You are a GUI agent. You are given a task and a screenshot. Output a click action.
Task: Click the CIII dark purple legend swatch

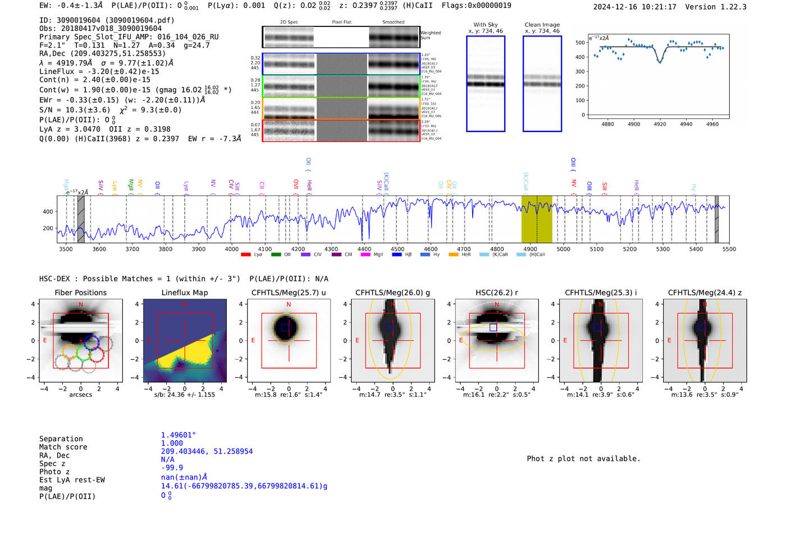click(x=336, y=254)
